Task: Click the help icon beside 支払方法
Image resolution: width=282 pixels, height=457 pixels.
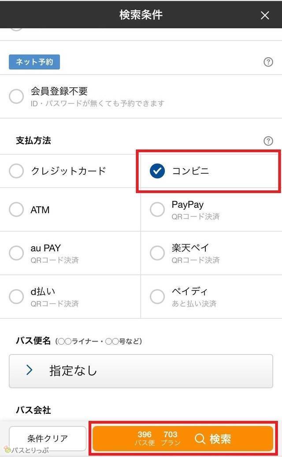Action: coord(268,141)
